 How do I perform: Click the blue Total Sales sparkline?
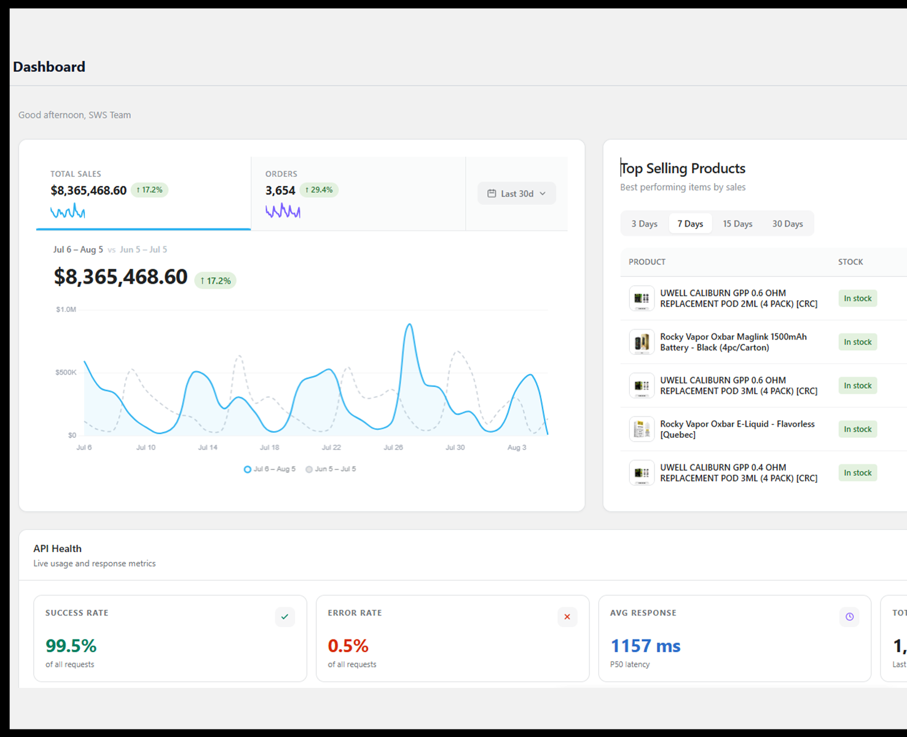click(x=68, y=211)
